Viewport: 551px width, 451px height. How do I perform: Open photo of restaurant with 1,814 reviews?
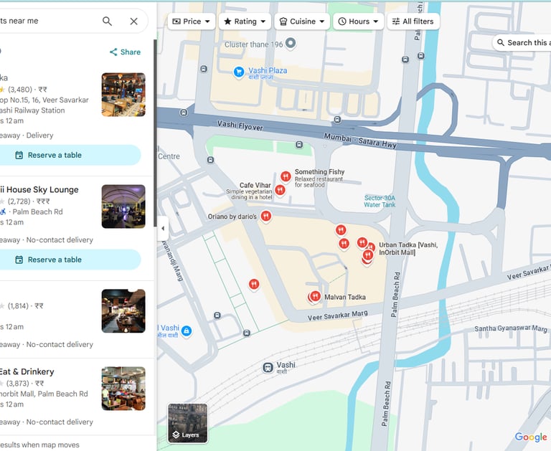pos(123,311)
